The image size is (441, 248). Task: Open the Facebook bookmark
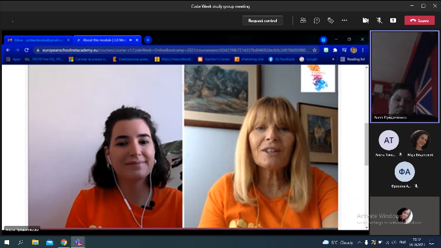tap(281, 59)
